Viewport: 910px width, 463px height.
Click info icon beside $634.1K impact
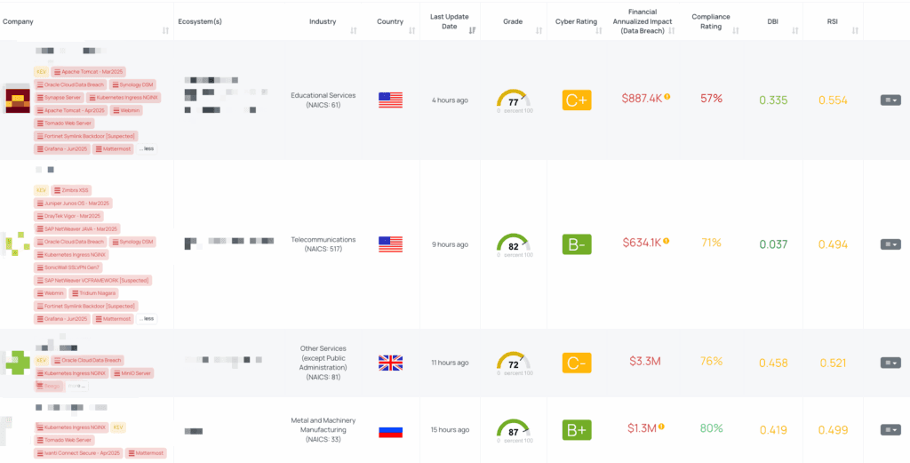pos(667,240)
